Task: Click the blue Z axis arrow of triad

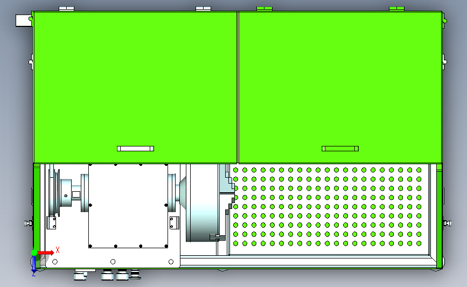Action: (34, 264)
